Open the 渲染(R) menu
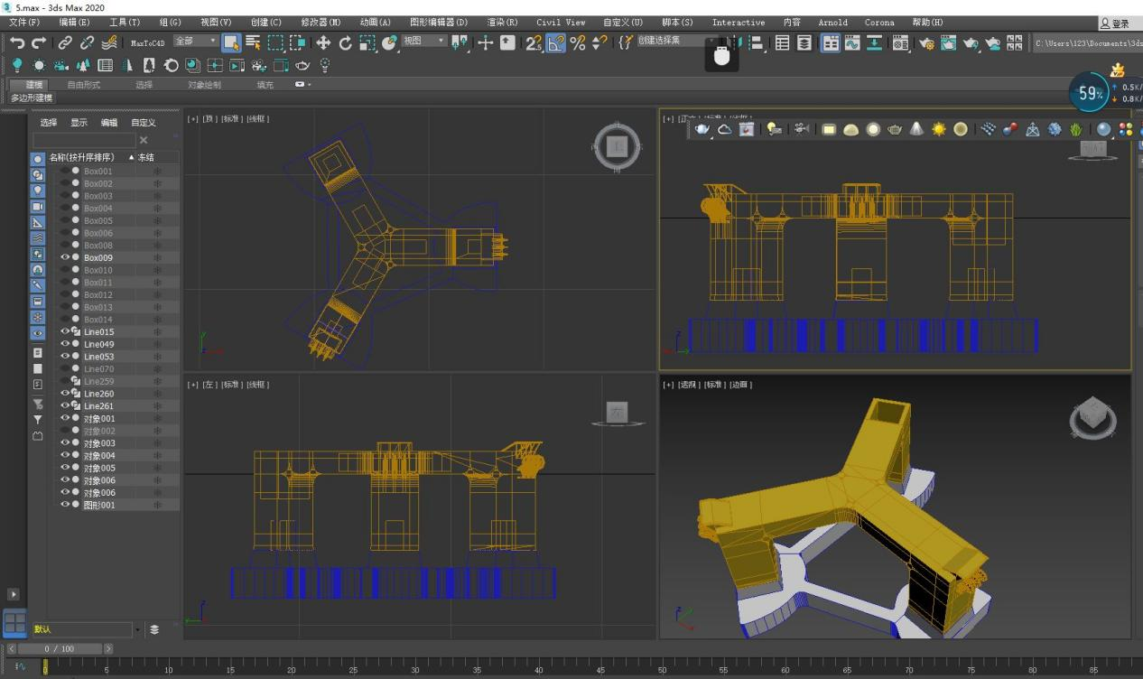 coord(502,22)
